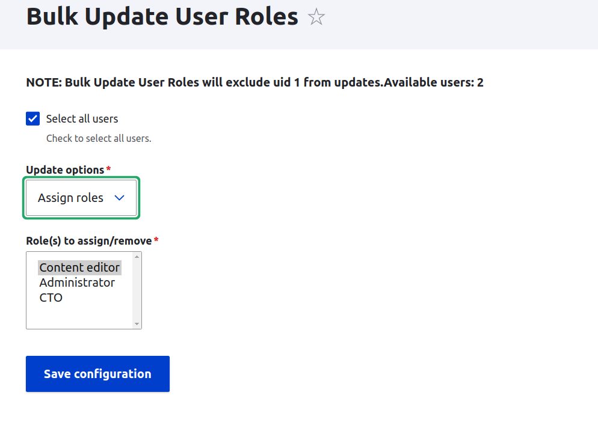Click the roles listbox scrollbar track

pyautogui.click(x=137, y=290)
